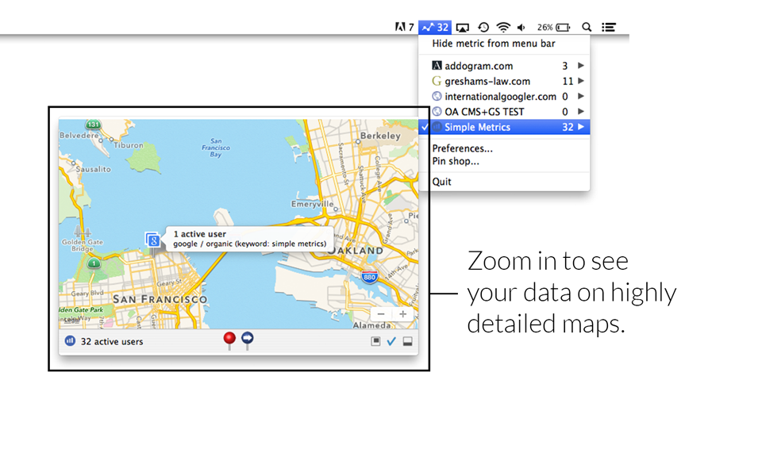
Task: Select the OA CMS+GS TEST menu entry
Action: point(504,112)
